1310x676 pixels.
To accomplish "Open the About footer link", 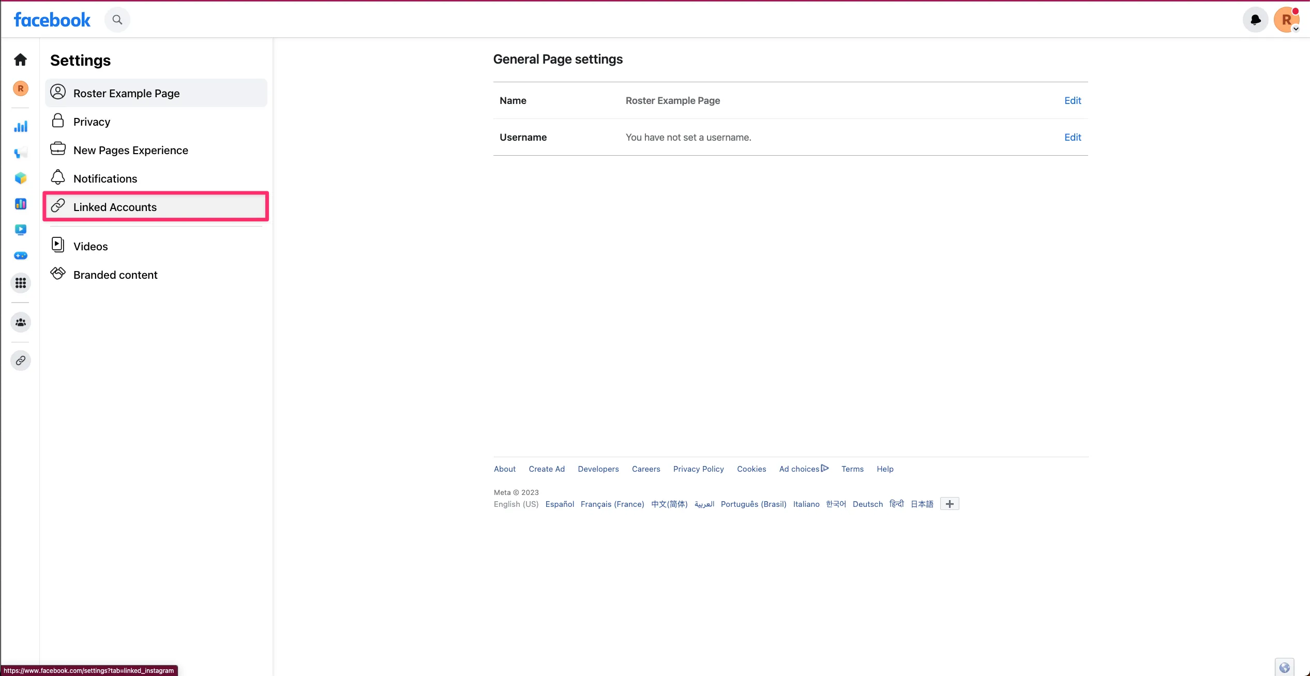I will pos(504,469).
